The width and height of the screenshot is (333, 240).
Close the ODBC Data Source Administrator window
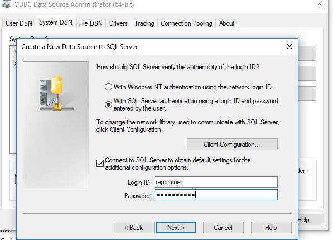[320, 4]
